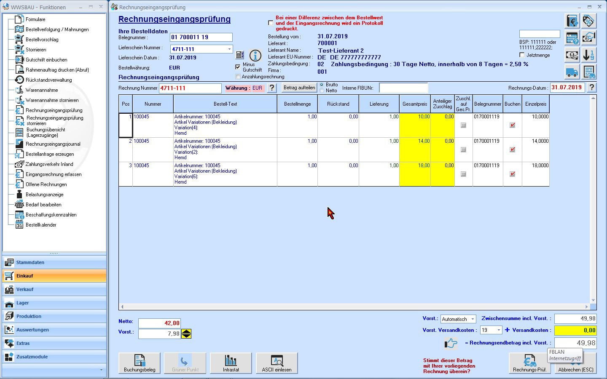Enable the Jetztmenge checkbox
The image size is (607, 379).
pos(522,55)
